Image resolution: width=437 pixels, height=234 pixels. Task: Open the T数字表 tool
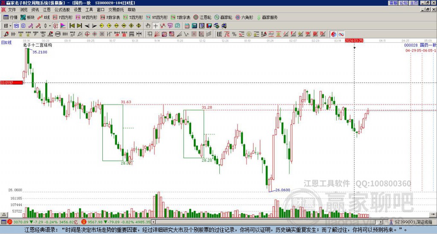[x=181, y=17]
